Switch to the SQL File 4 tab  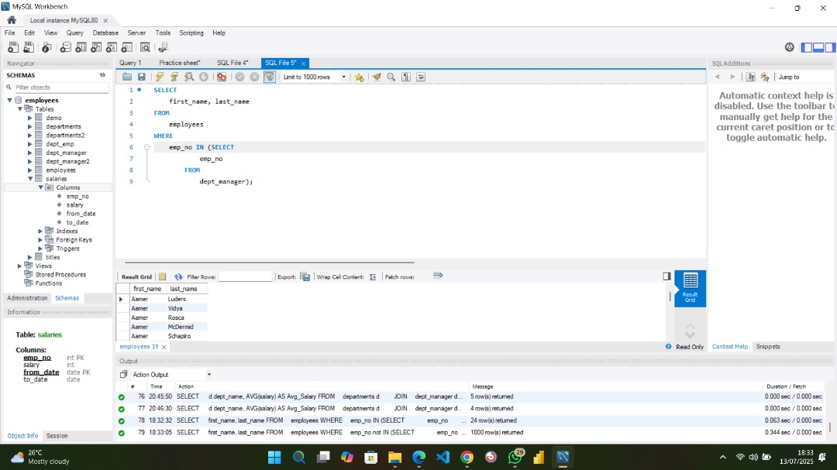(234, 63)
